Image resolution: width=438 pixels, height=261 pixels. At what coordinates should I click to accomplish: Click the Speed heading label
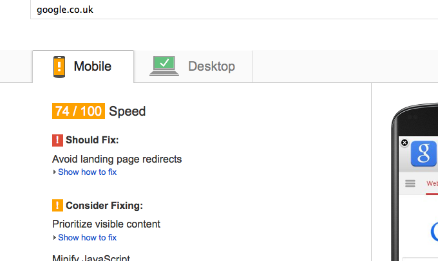pyautogui.click(x=127, y=111)
